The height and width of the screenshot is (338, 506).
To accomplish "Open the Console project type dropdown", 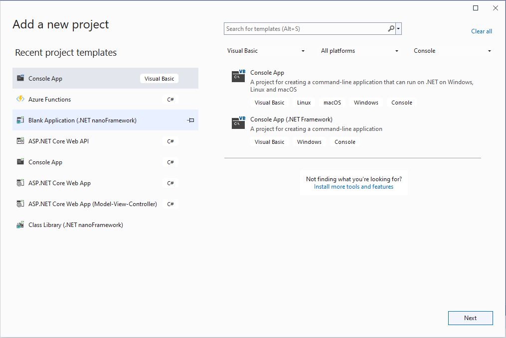I will tap(452, 51).
